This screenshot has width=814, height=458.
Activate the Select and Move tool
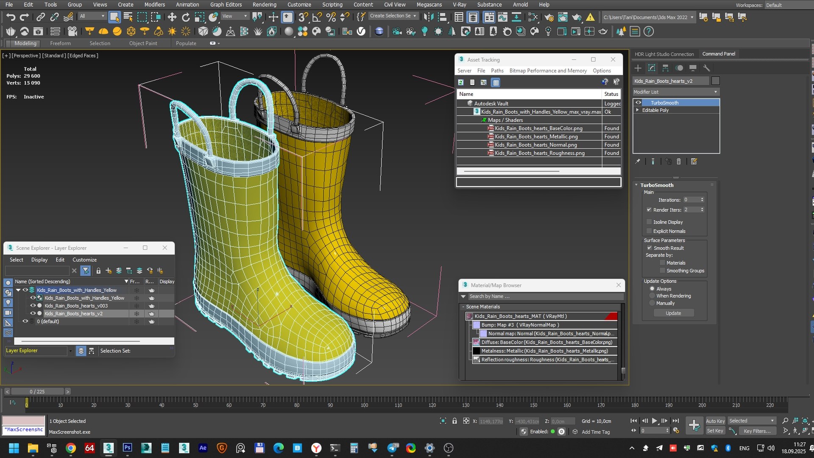coord(172,17)
